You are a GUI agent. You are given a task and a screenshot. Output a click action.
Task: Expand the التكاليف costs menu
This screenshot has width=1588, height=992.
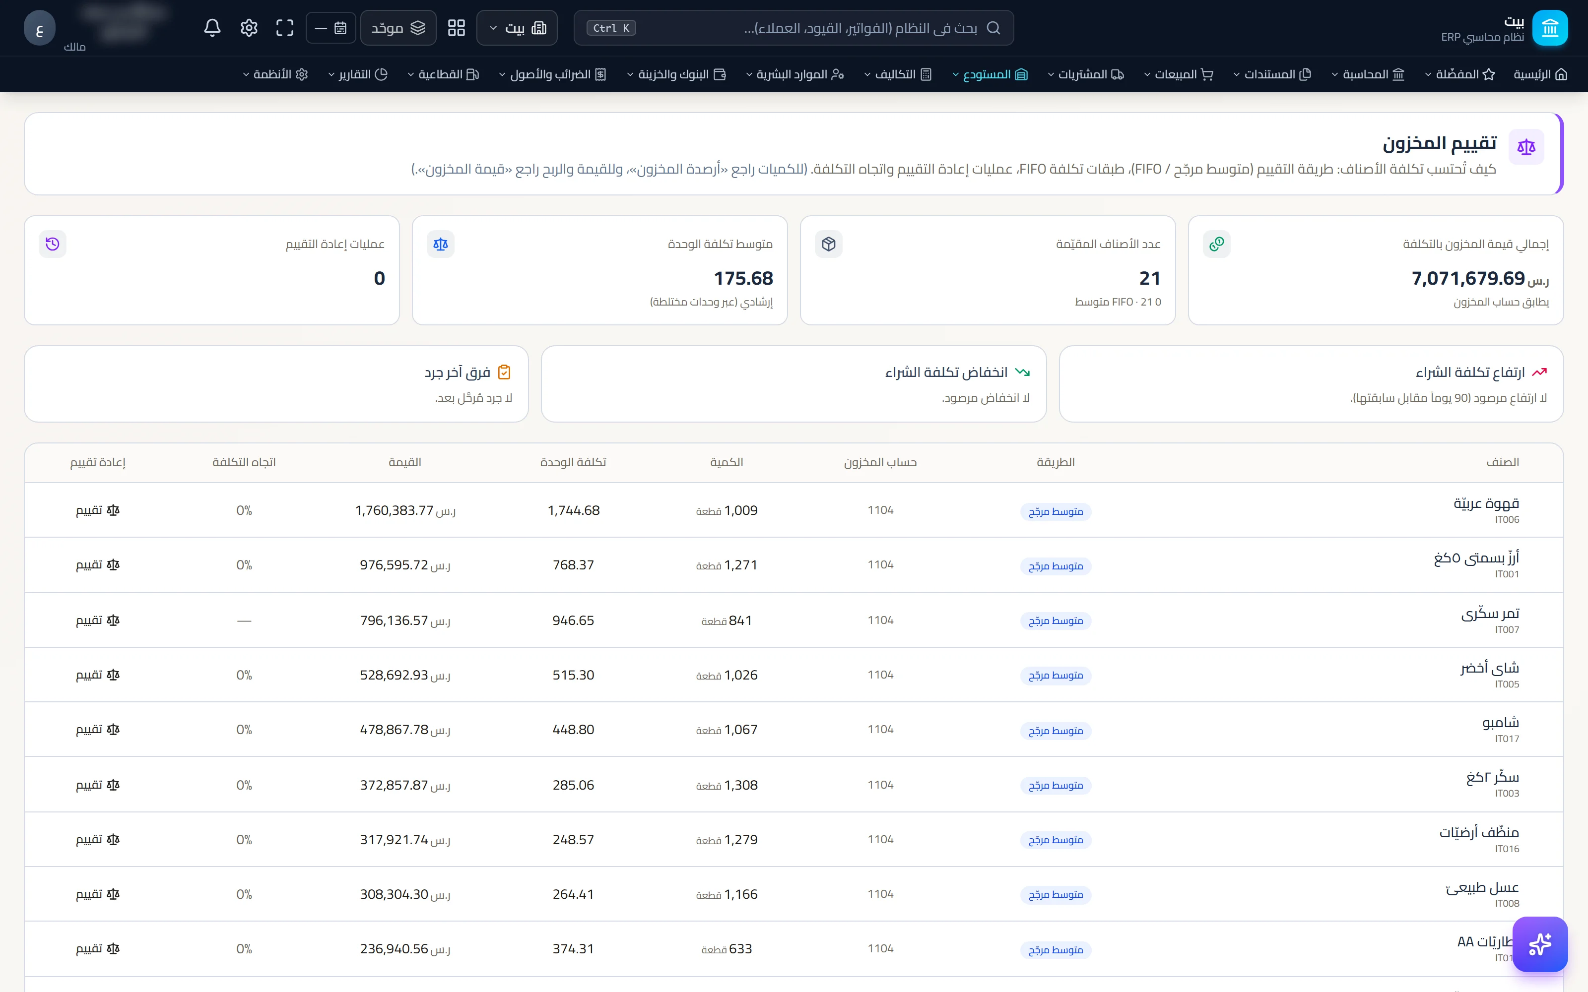(x=898, y=74)
